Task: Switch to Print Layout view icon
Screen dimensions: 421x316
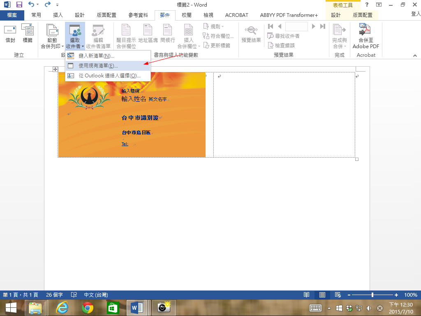Action: click(x=322, y=295)
